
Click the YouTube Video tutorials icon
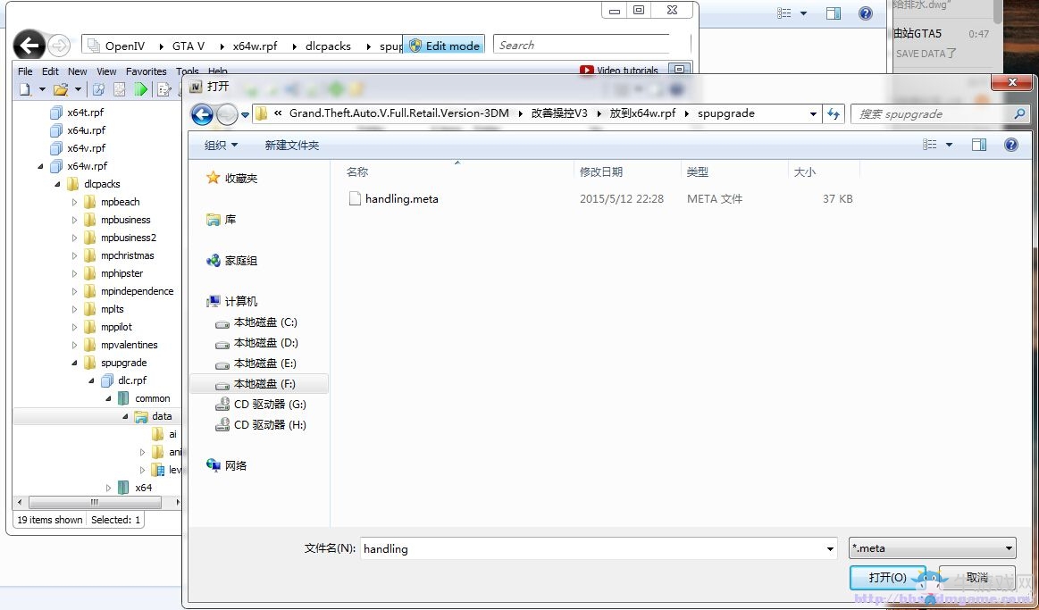pyautogui.click(x=586, y=71)
